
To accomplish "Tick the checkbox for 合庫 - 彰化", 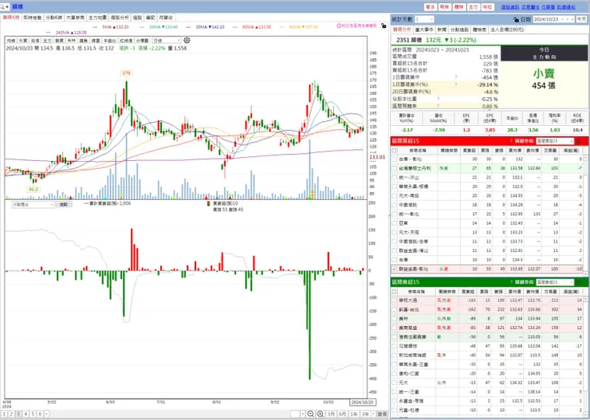I will (x=395, y=159).
